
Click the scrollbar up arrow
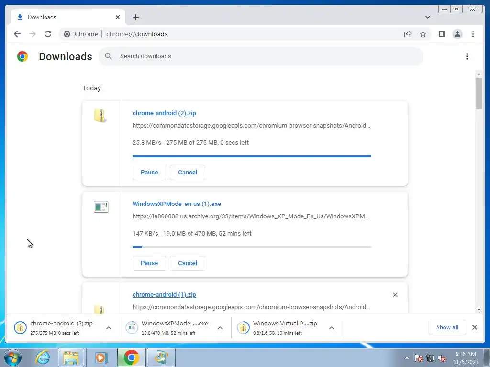pyautogui.click(x=479, y=74)
